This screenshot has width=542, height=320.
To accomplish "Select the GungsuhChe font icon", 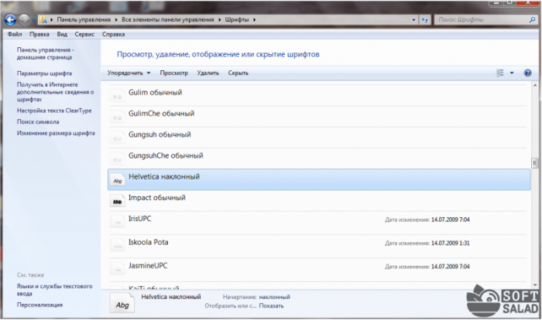I will [x=117, y=158].
